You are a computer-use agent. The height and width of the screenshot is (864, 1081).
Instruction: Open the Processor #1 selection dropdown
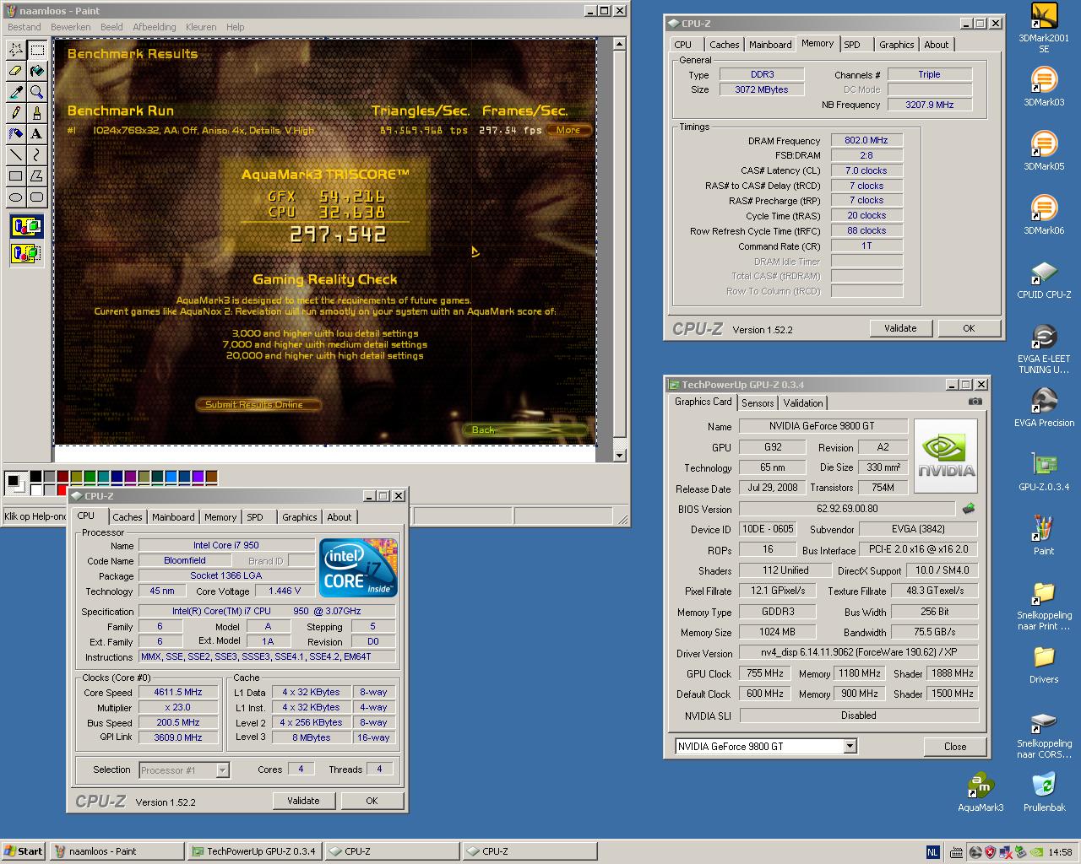(222, 769)
